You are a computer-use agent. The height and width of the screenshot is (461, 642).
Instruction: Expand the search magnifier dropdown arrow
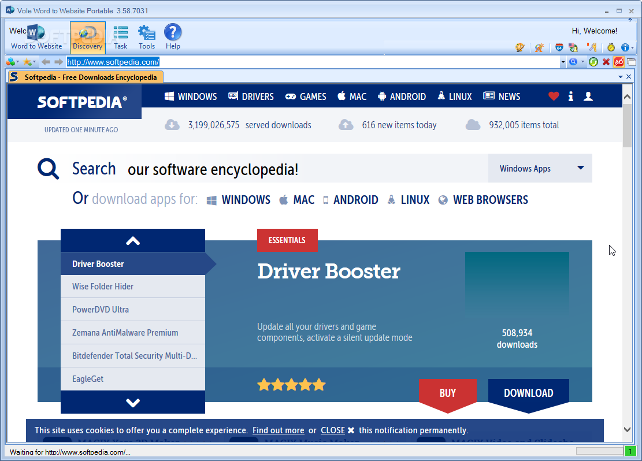point(582,62)
